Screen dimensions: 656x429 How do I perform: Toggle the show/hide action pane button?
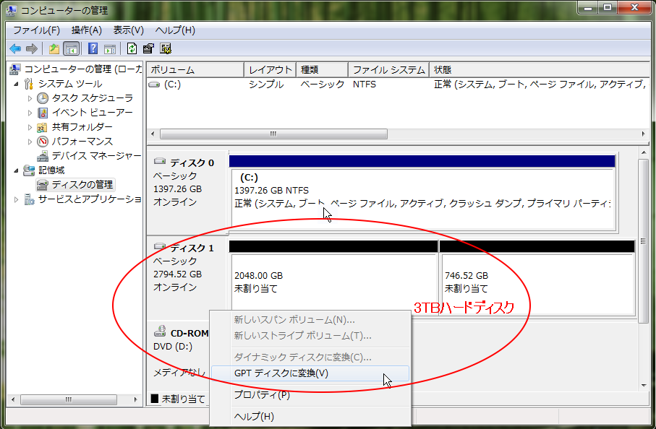click(x=110, y=48)
